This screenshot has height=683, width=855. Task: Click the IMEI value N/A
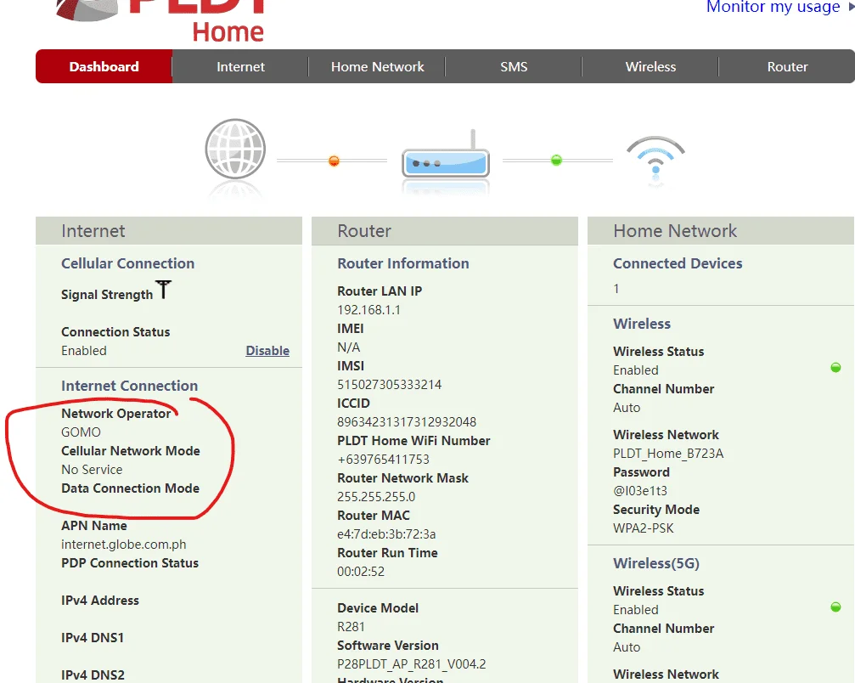(348, 347)
